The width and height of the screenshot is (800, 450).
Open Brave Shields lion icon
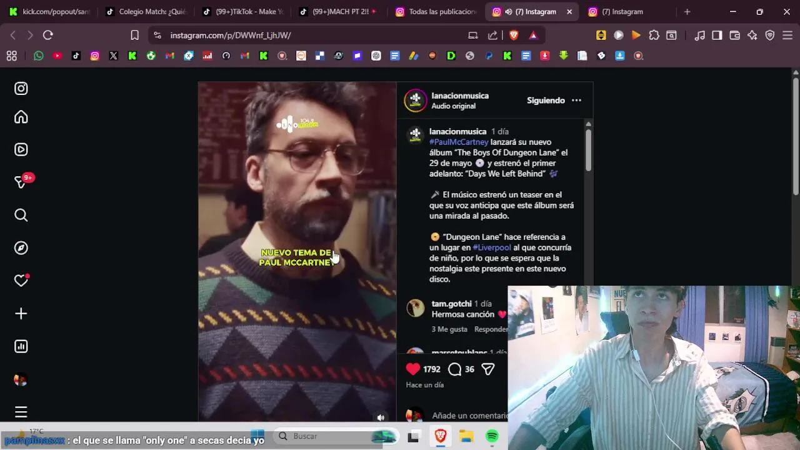(x=514, y=36)
